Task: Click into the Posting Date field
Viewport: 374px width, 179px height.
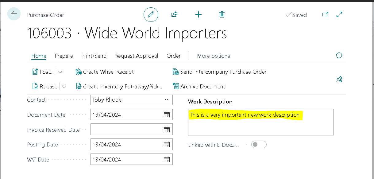Action: 132,144
